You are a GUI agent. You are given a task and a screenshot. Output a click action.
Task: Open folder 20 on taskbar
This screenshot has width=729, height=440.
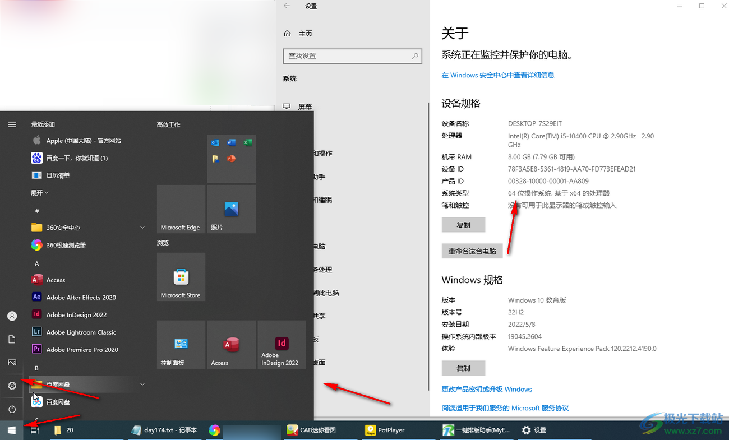point(85,430)
